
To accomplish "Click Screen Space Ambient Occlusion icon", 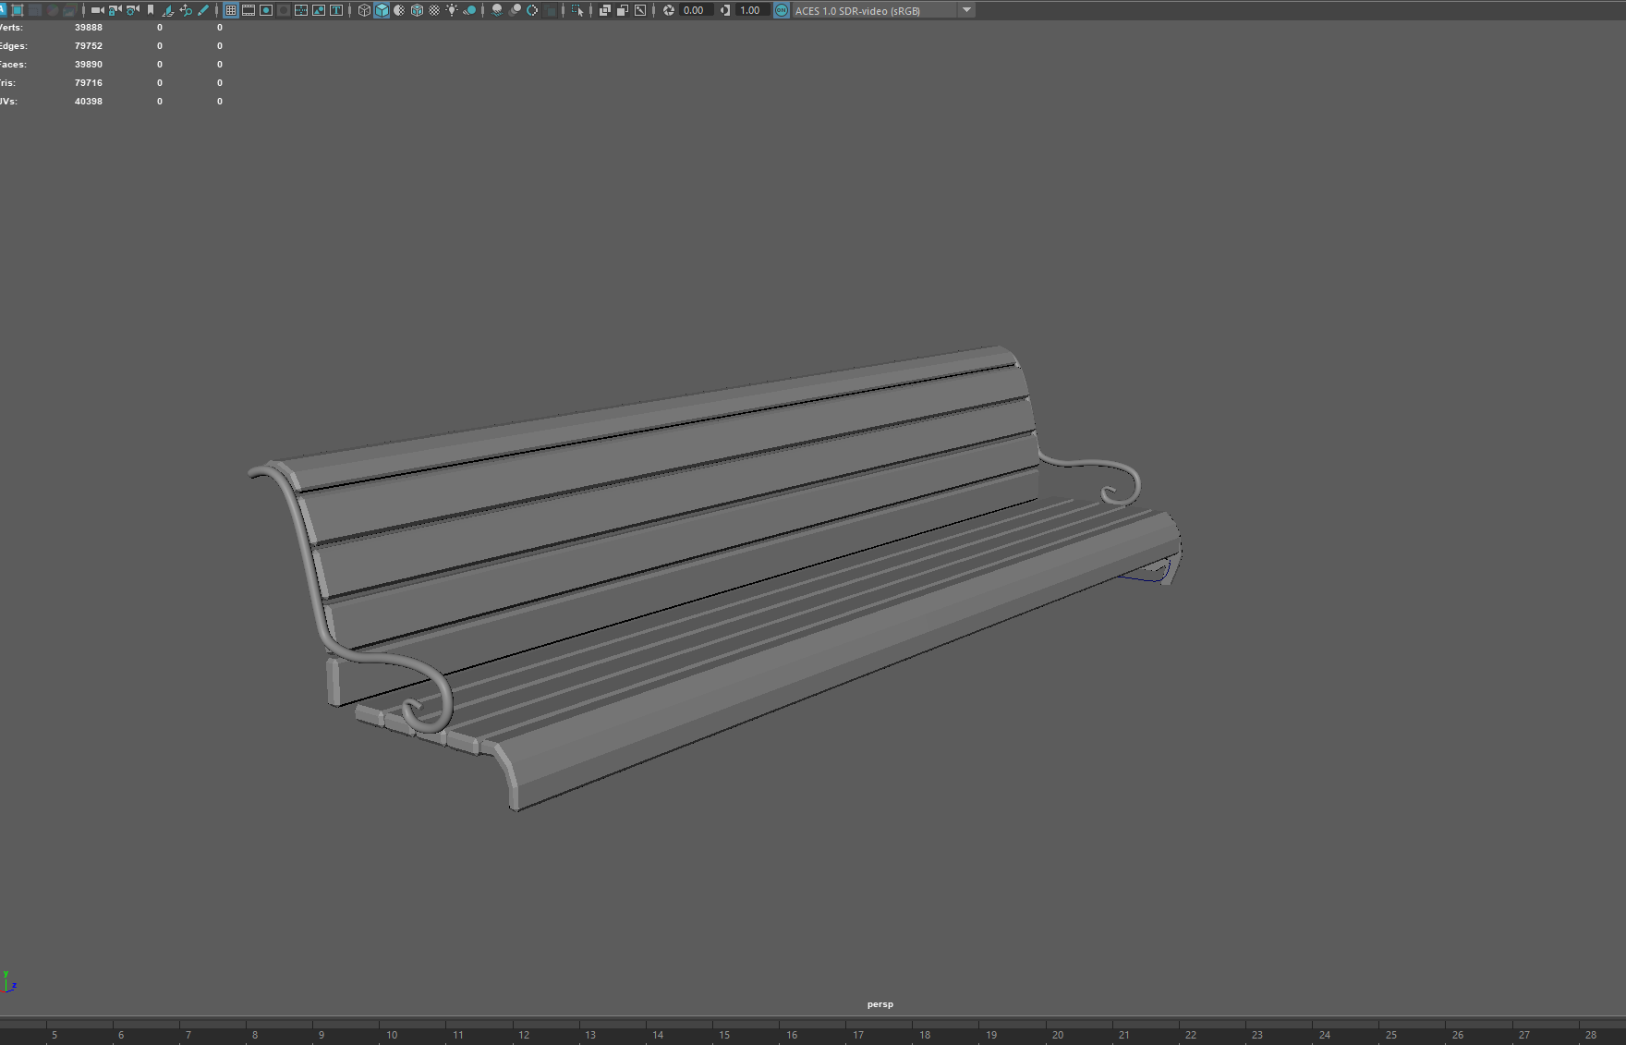I will [x=497, y=10].
